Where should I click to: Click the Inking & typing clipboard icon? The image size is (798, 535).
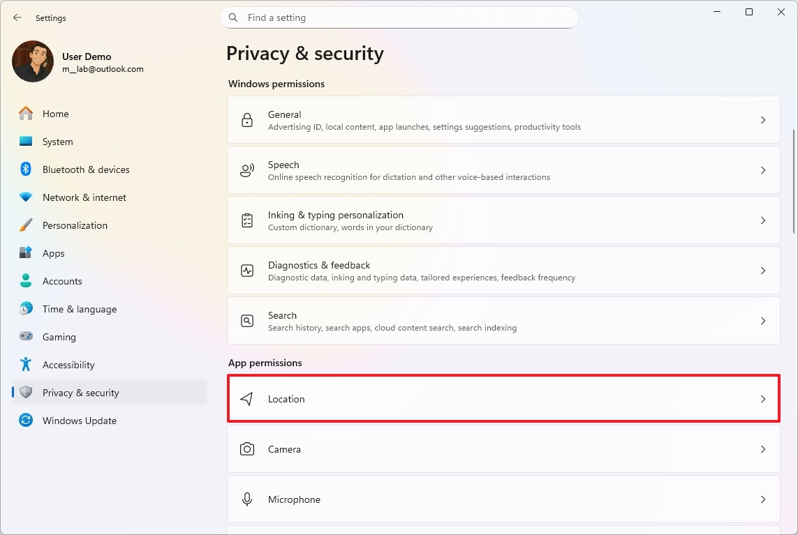246,220
